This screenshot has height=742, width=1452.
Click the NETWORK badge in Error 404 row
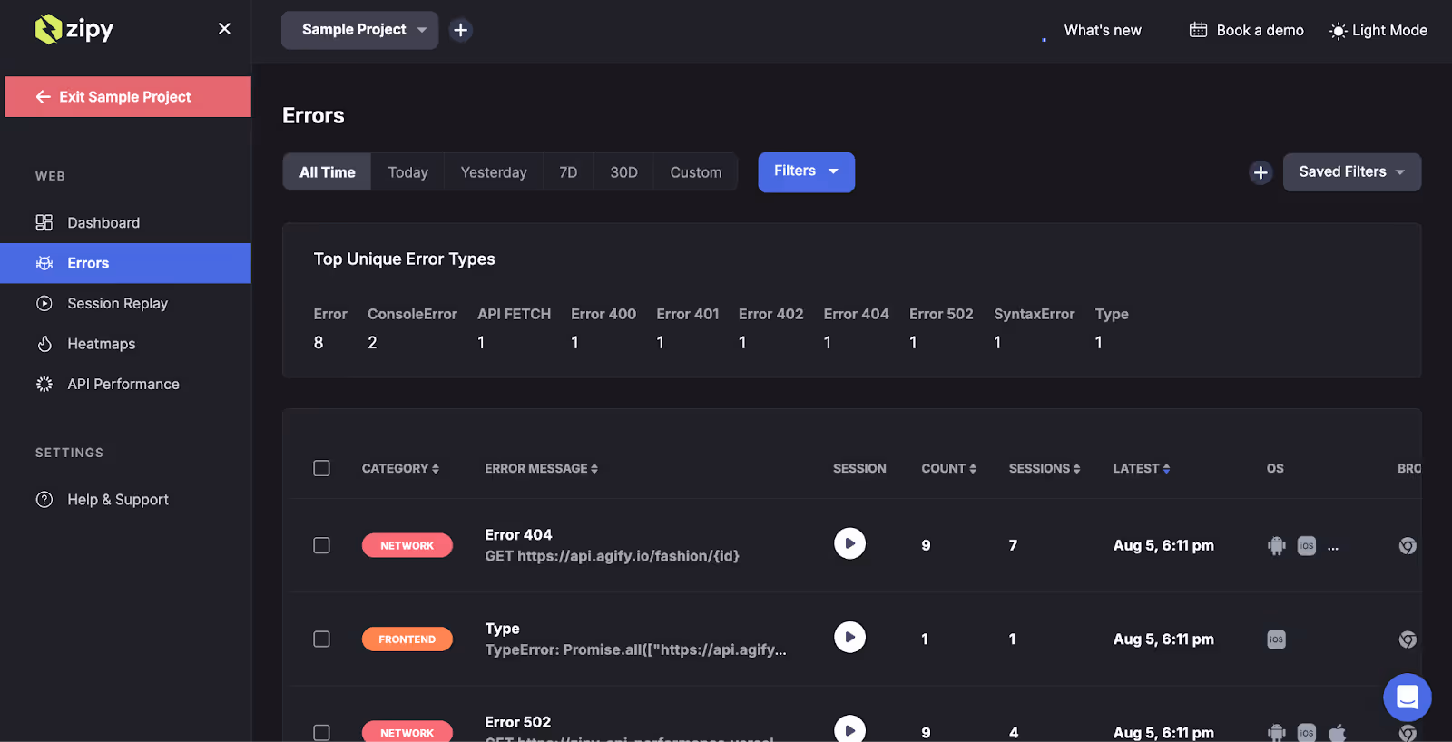click(x=407, y=545)
